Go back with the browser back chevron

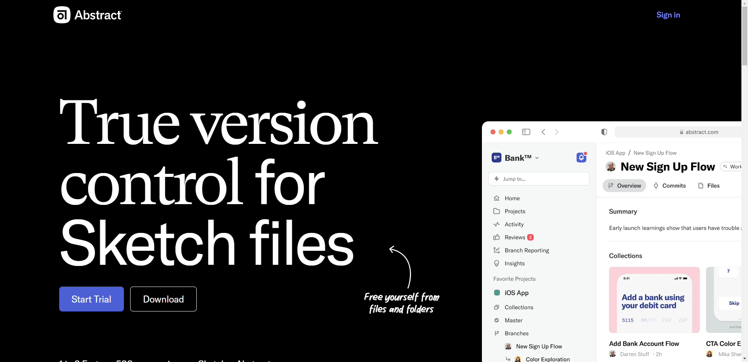pos(543,132)
